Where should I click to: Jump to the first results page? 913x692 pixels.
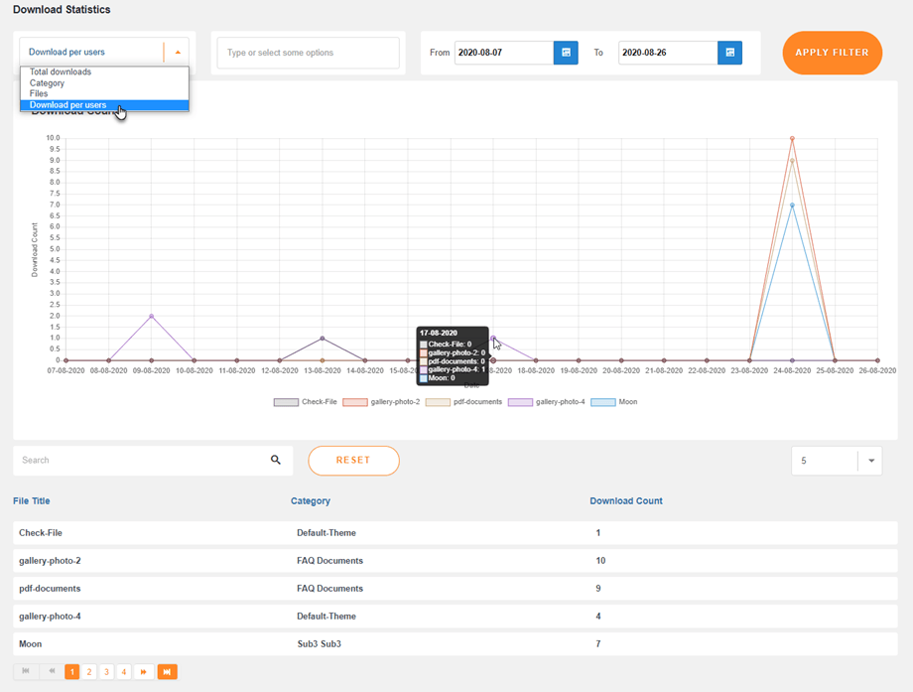pos(26,672)
